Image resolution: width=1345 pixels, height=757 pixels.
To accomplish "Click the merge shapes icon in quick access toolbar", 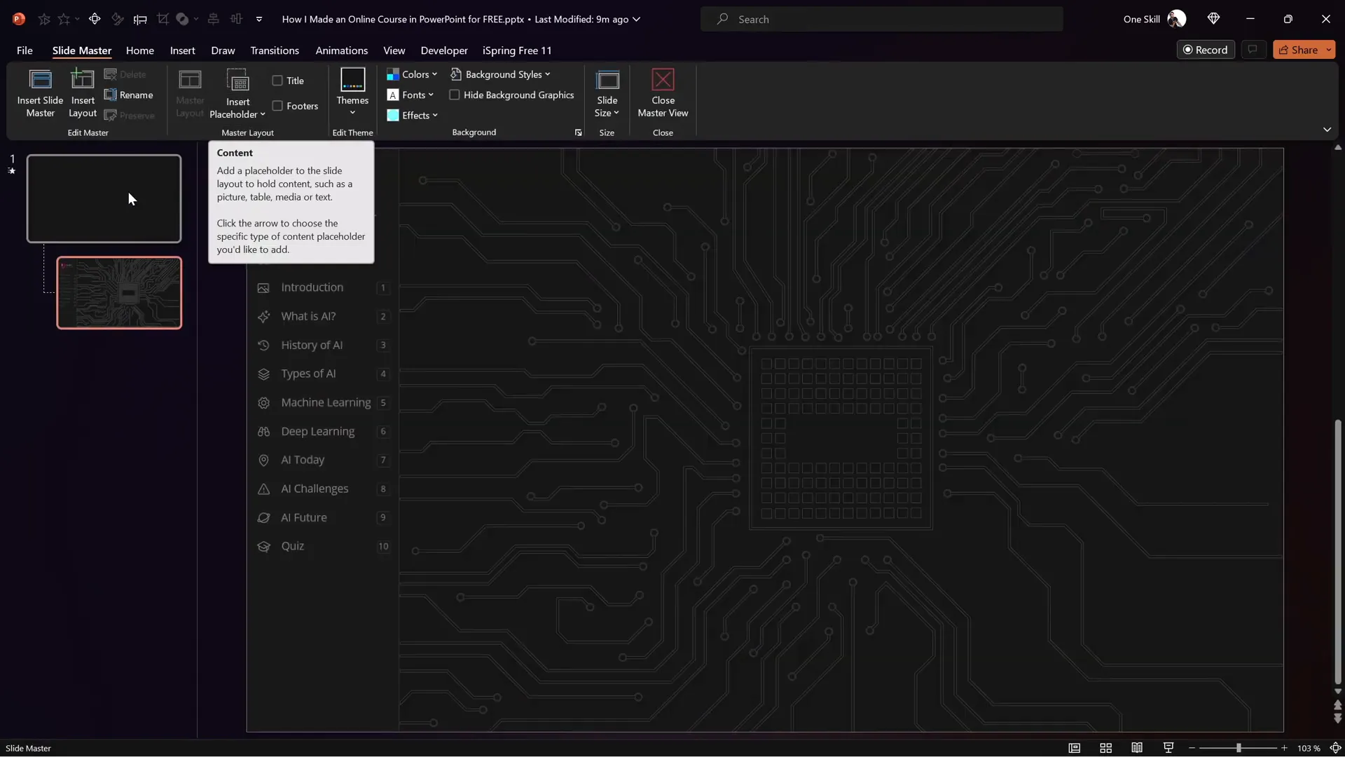I will [x=182, y=19].
